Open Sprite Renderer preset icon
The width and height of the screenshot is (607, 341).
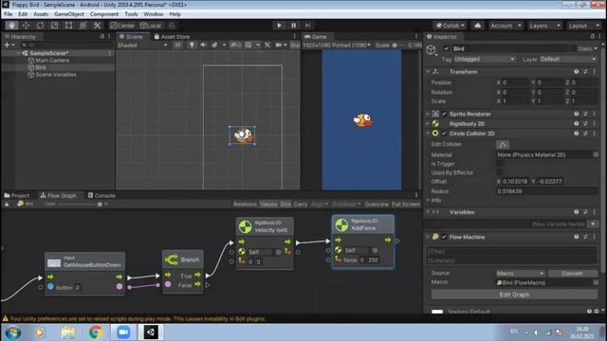tap(585, 114)
